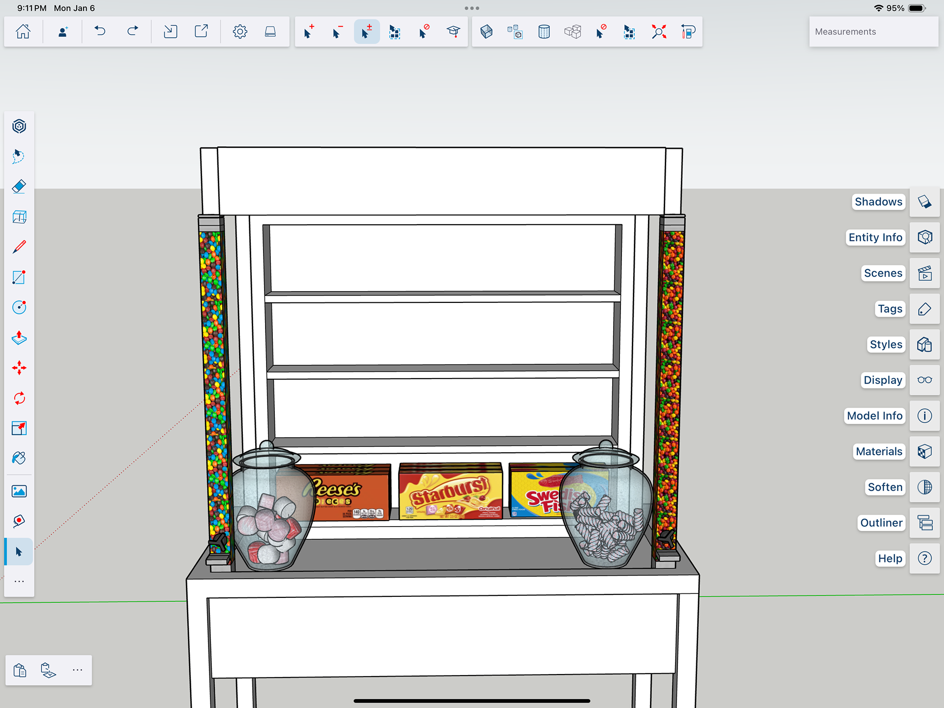Viewport: 944px width, 708px height.
Task: Open the Entity Info panel
Action: 924,237
